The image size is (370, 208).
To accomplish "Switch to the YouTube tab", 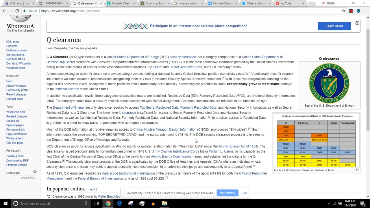I will [x=289, y=3].
